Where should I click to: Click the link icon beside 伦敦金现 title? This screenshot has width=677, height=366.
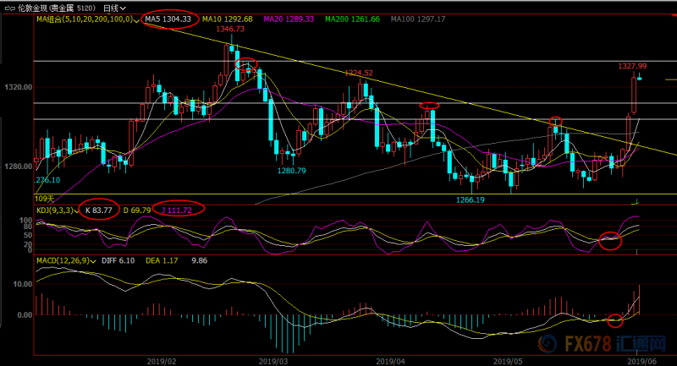(x=9, y=8)
